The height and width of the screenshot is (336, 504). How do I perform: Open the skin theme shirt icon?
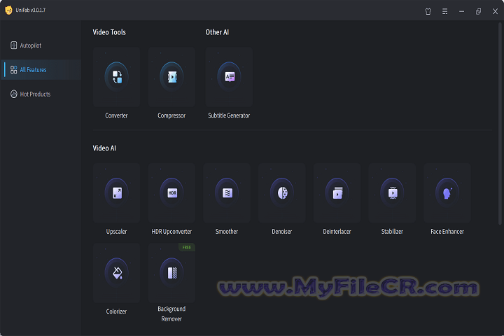pos(428,12)
